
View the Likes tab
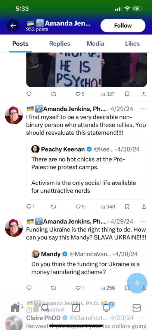click(132, 44)
